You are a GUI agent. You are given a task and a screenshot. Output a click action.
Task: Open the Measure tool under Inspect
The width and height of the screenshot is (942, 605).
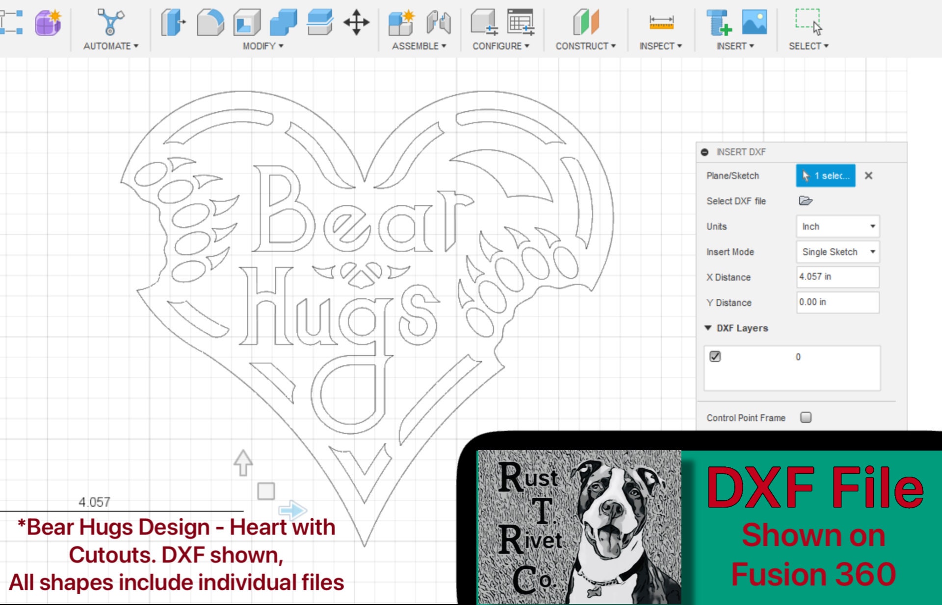click(660, 22)
